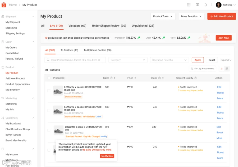Open the Category filter dropdown

tap(128, 60)
